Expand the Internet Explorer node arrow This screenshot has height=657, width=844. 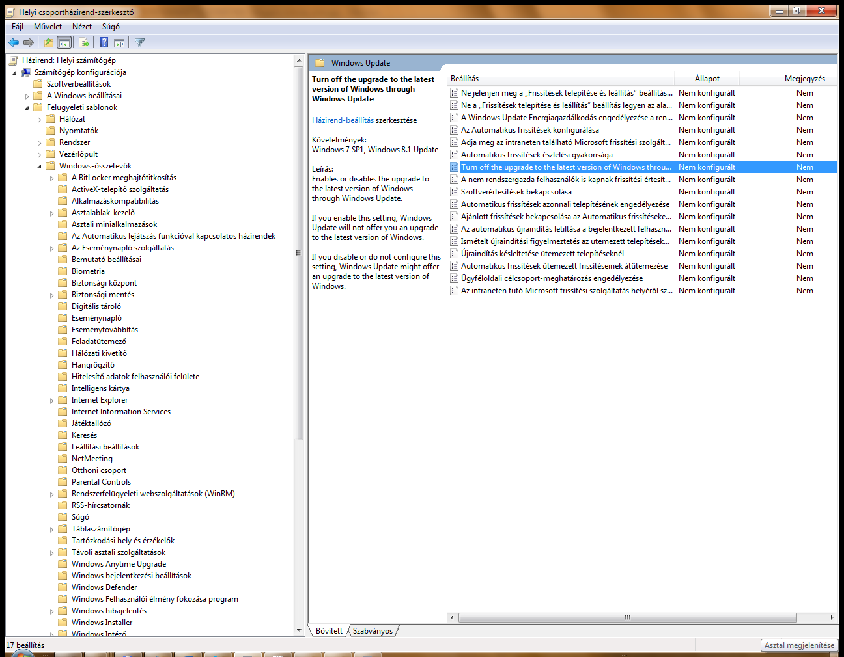tap(51, 400)
